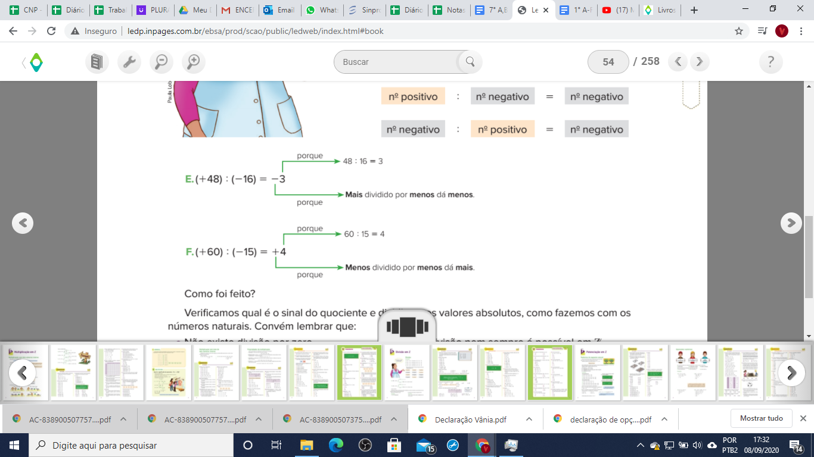Open Potenciação em Z page thumbnail

[597, 373]
